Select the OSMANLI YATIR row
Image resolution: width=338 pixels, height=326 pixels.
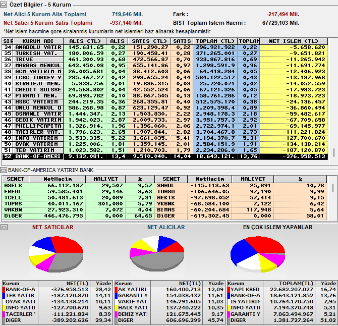[x=165, y=114]
